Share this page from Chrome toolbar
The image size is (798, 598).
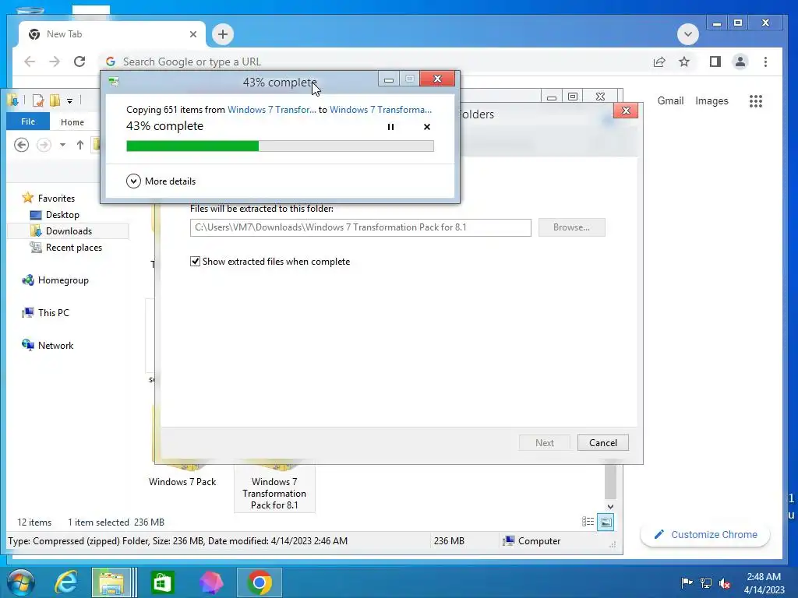pyautogui.click(x=659, y=62)
